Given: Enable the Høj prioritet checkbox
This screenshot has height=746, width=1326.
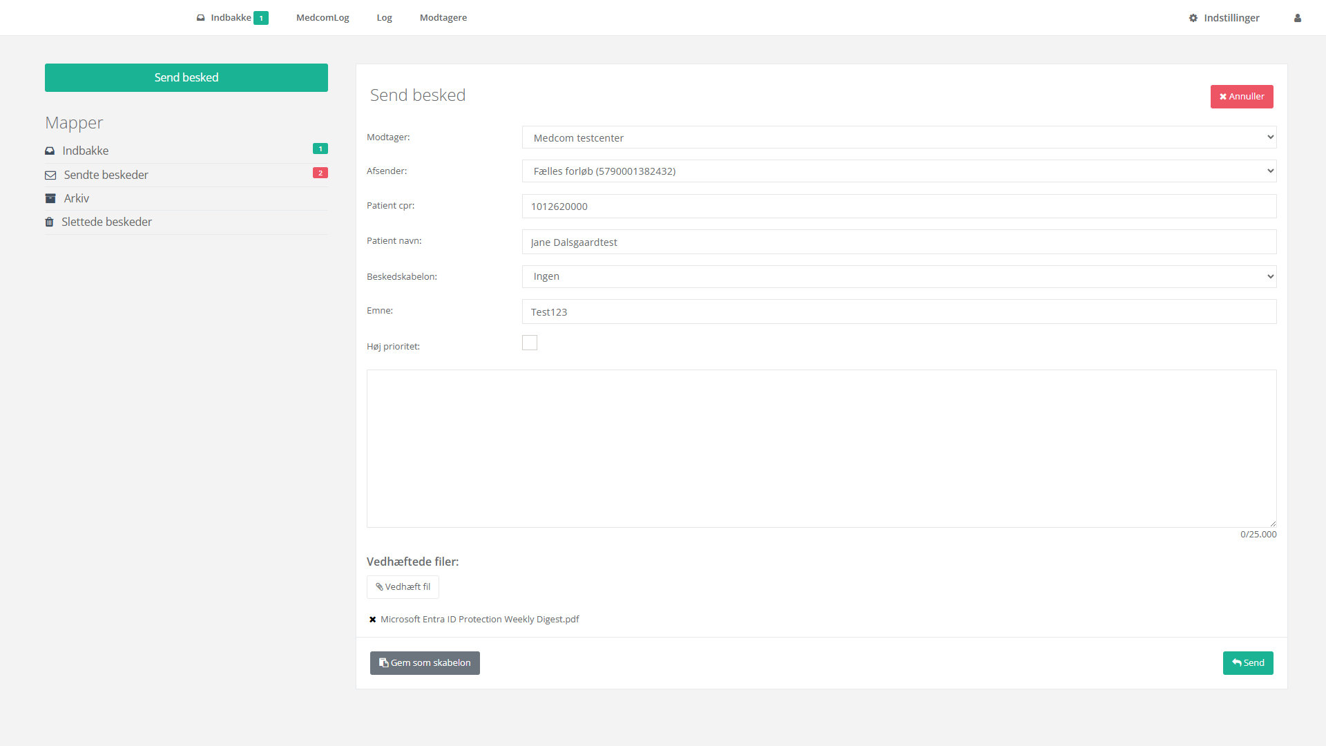Looking at the screenshot, I should tap(529, 343).
